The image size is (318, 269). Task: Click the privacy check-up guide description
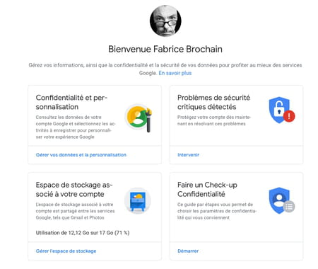pyautogui.click(x=217, y=211)
